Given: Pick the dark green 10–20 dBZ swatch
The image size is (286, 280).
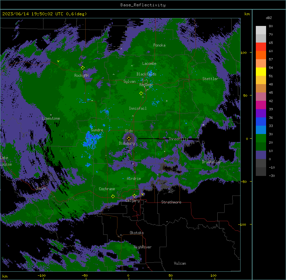Looking at the screenshot, I should [261, 147].
